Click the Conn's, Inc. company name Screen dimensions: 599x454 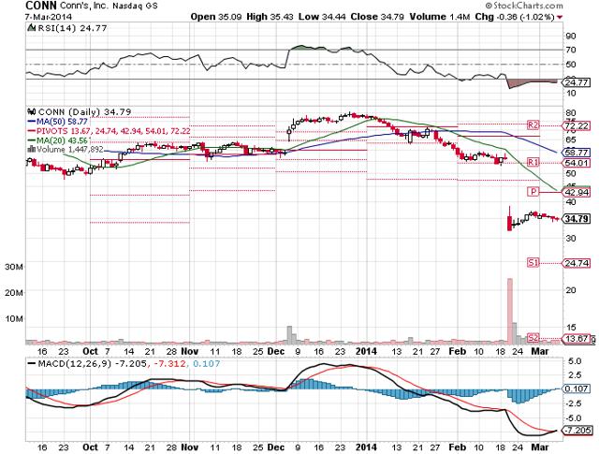[x=84, y=6]
